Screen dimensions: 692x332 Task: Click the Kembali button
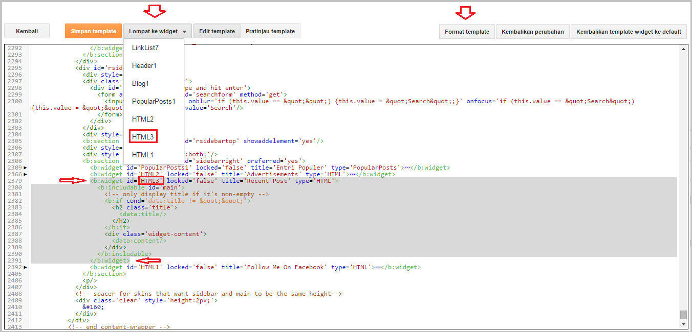(x=27, y=31)
